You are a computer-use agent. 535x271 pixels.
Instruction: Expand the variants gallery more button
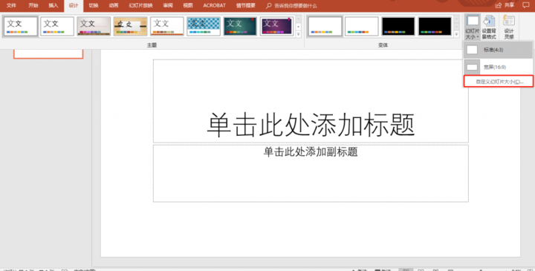456,34
